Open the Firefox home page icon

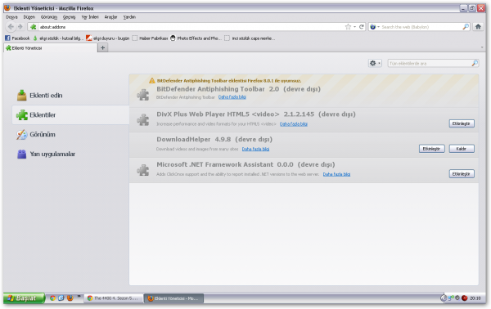pos(478,27)
